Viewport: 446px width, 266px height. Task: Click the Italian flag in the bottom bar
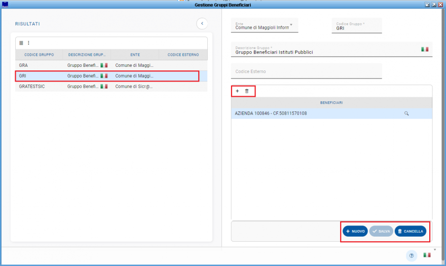(427, 255)
